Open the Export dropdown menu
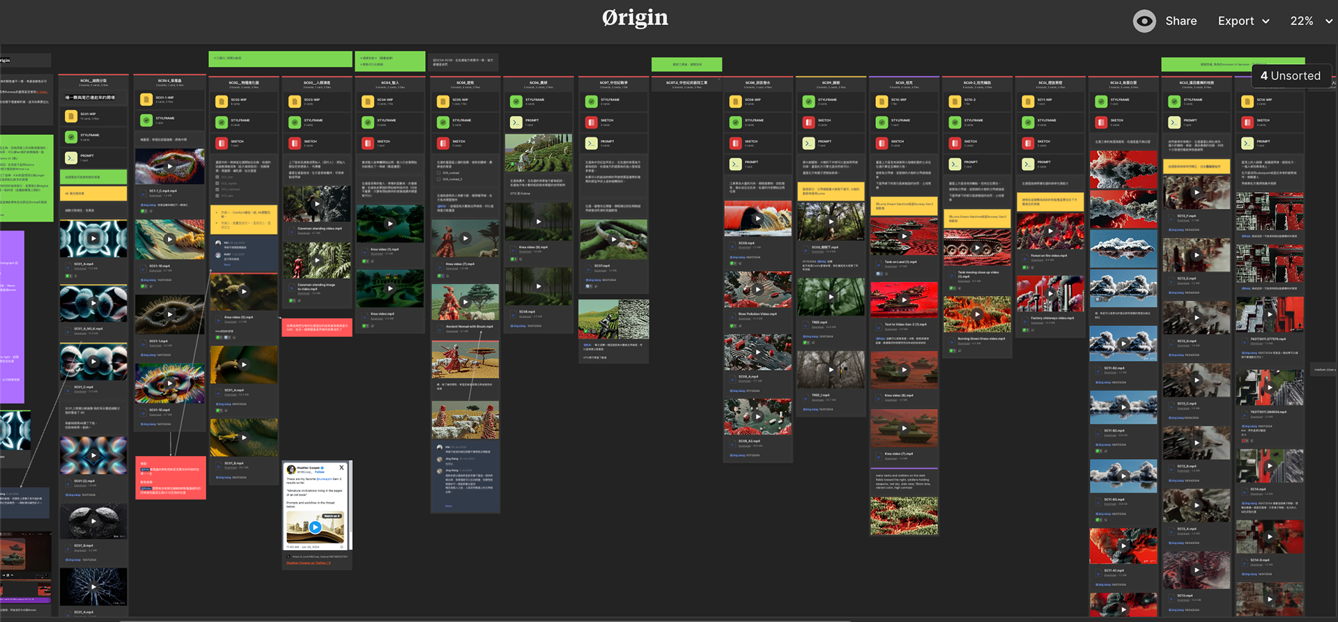1338x622 pixels. point(1243,21)
